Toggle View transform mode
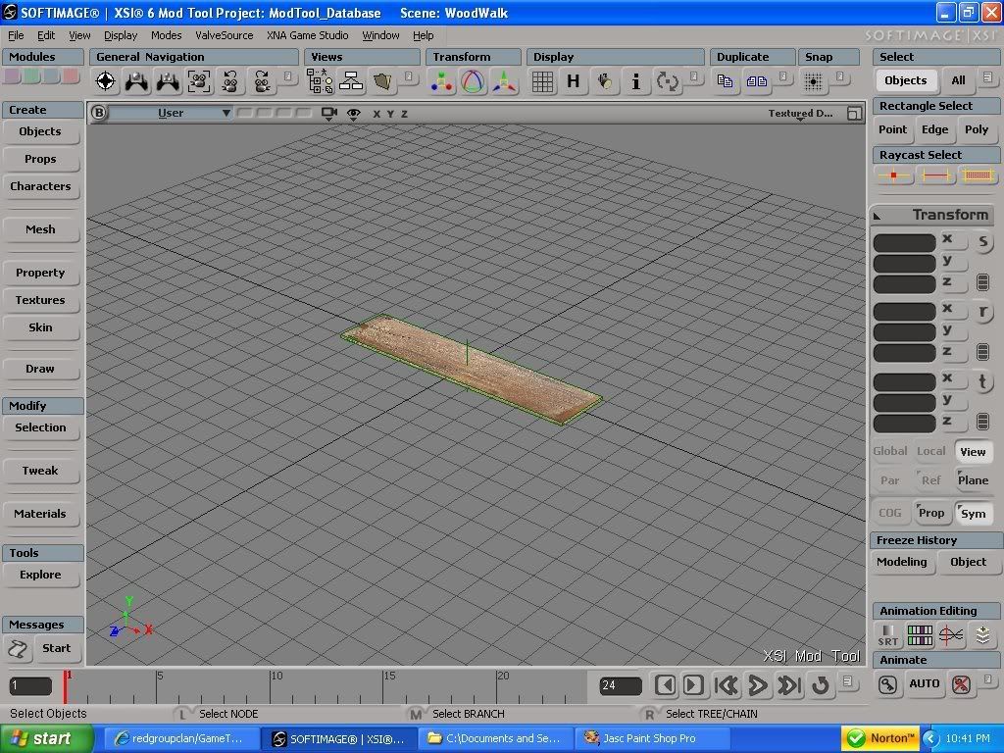 (973, 451)
